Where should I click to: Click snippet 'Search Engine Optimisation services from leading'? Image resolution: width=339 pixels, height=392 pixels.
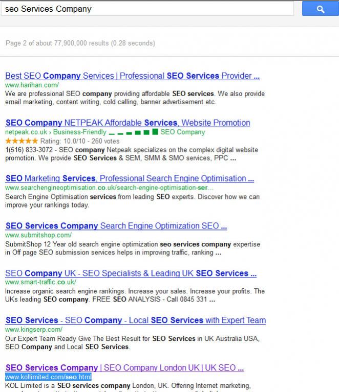click(x=132, y=201)
